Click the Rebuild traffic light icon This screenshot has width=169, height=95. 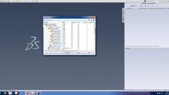point(32,1)
